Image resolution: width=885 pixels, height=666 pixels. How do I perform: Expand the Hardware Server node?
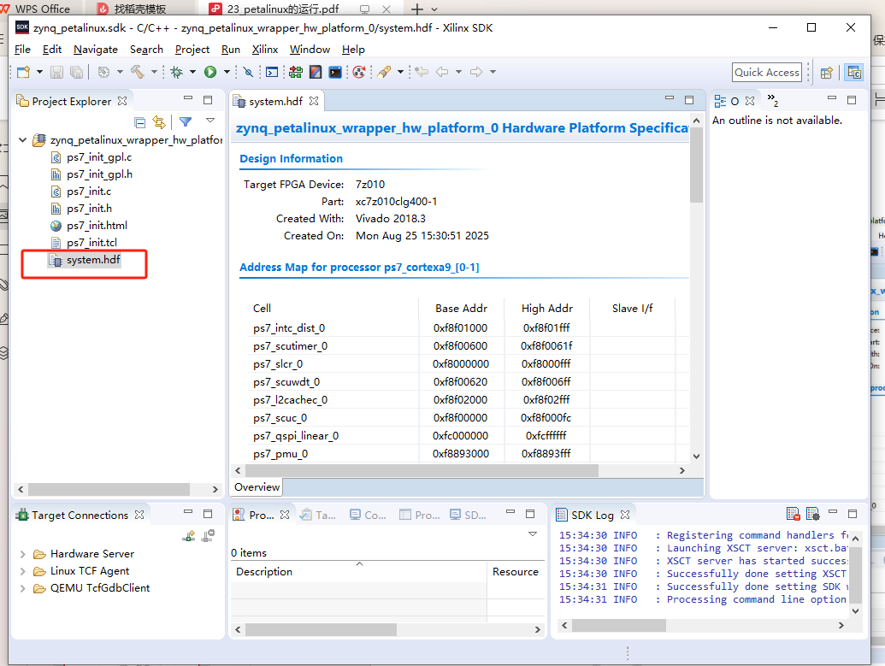click(22, 554)
